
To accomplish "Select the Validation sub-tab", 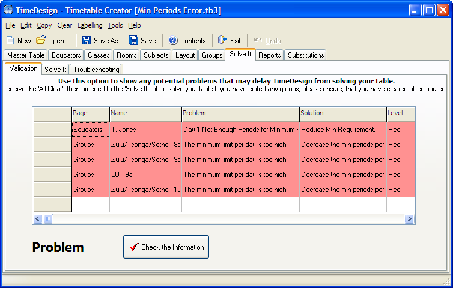I will (x=23, y=68).
